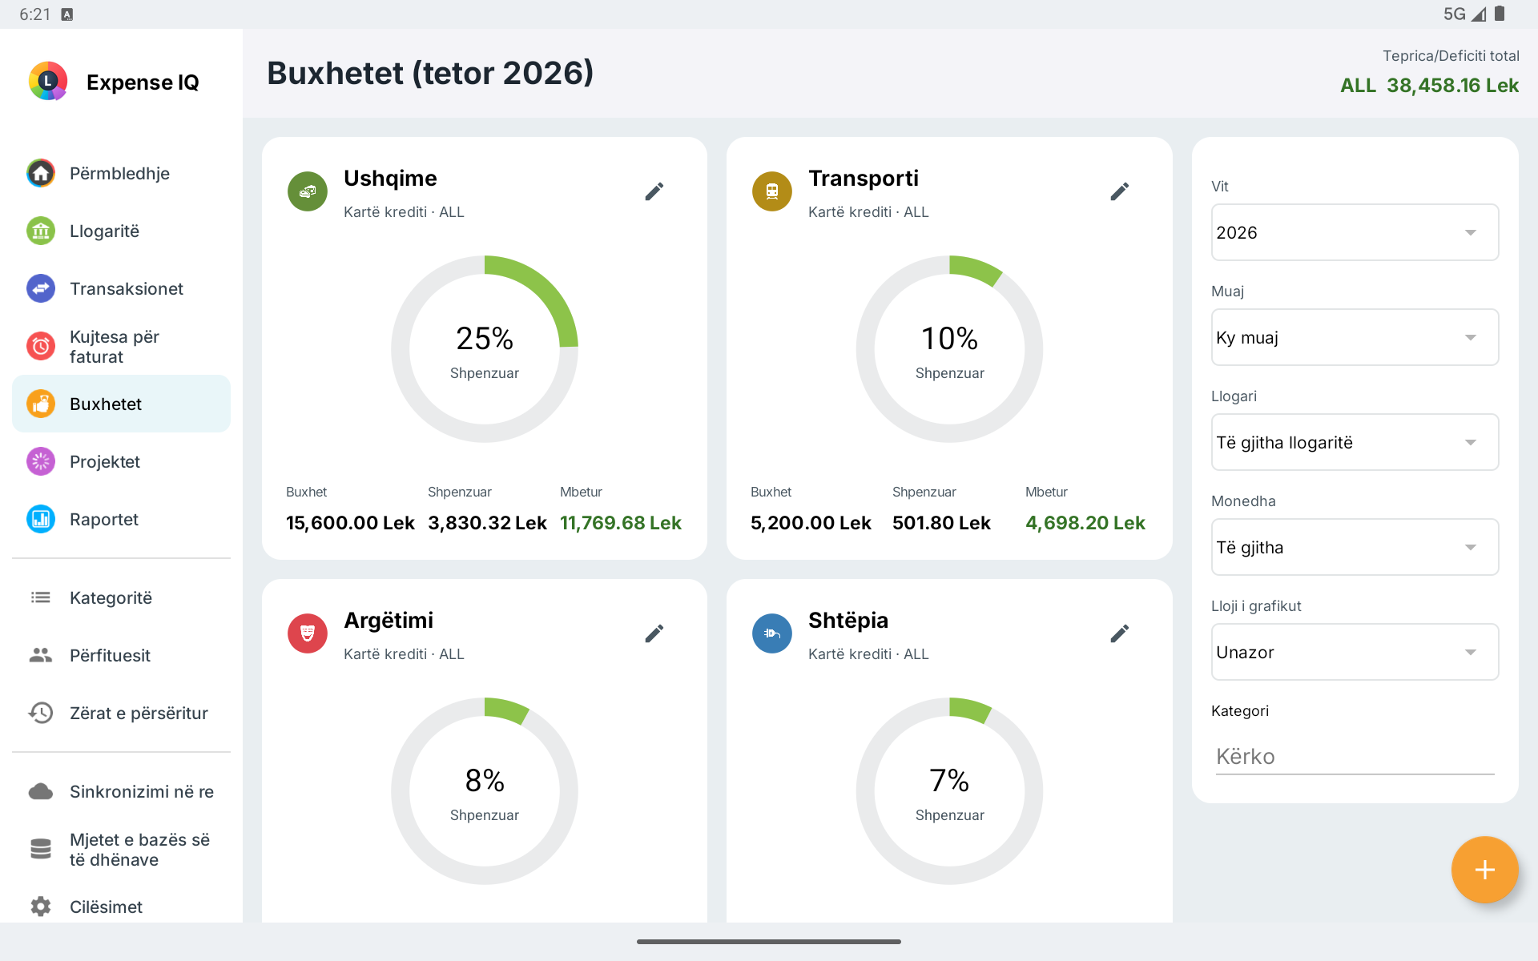Open Zërat e përsëritur menu item
The height and width of the screenshot is (961, 1538).
click(121, 713)
